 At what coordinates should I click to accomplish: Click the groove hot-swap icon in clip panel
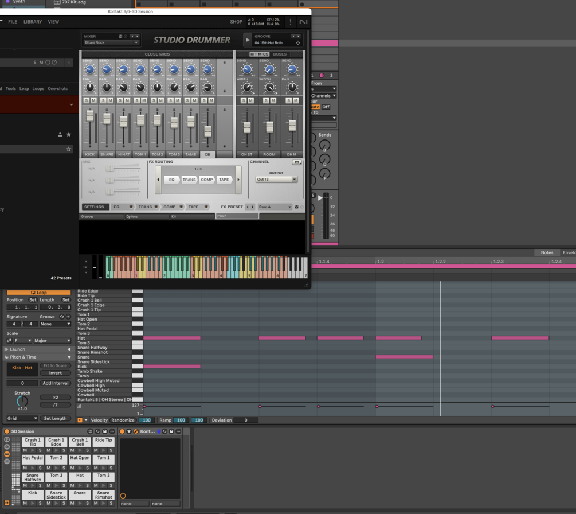pyautogui.click(x=62, y=317)
